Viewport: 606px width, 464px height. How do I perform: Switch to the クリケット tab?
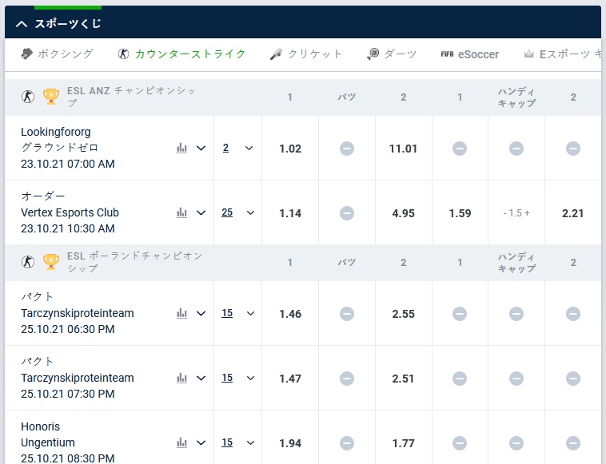point(305,54)
